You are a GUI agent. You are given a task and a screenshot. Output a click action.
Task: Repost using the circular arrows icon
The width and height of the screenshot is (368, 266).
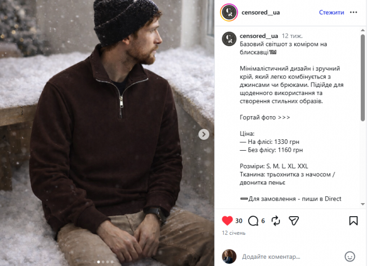(x=276, y=221)
